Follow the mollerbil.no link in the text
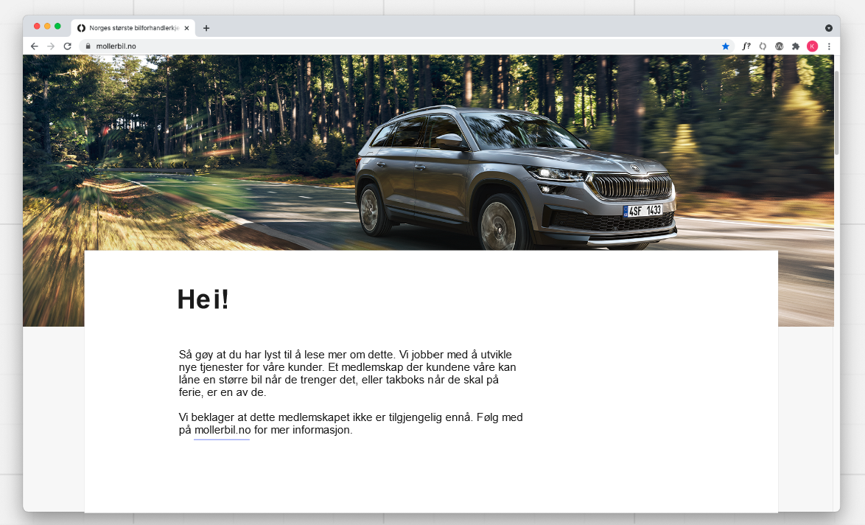This screenshot has height=525, width=865. 221,431
